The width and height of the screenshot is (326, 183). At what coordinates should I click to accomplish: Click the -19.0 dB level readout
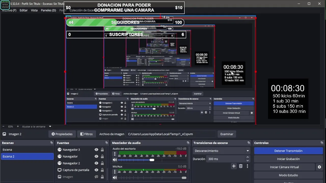(x=181, y=149)
